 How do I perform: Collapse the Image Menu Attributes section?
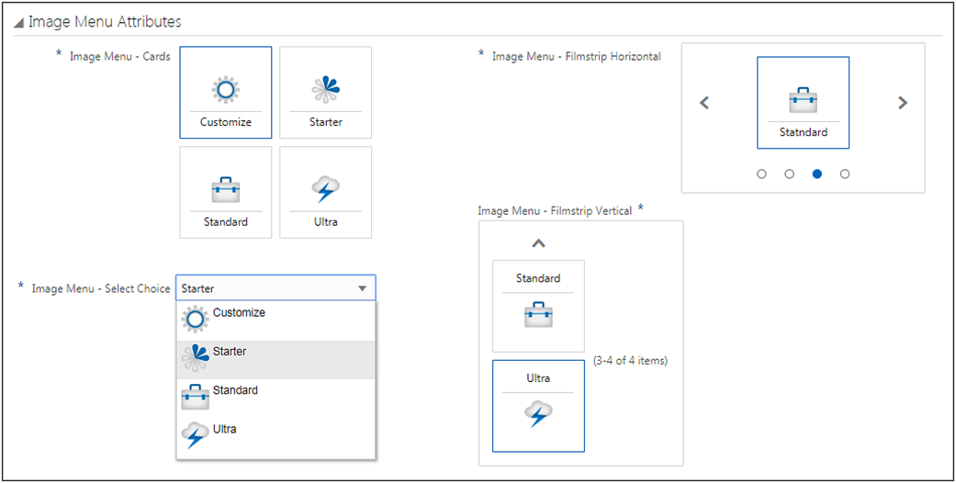click(18, 22)
